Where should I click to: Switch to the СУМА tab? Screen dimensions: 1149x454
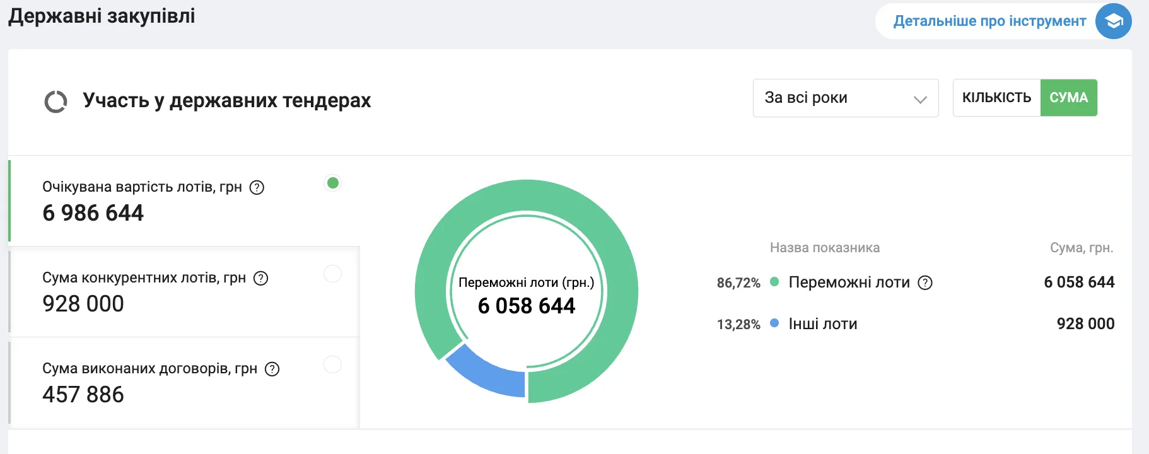[1068, 98]
